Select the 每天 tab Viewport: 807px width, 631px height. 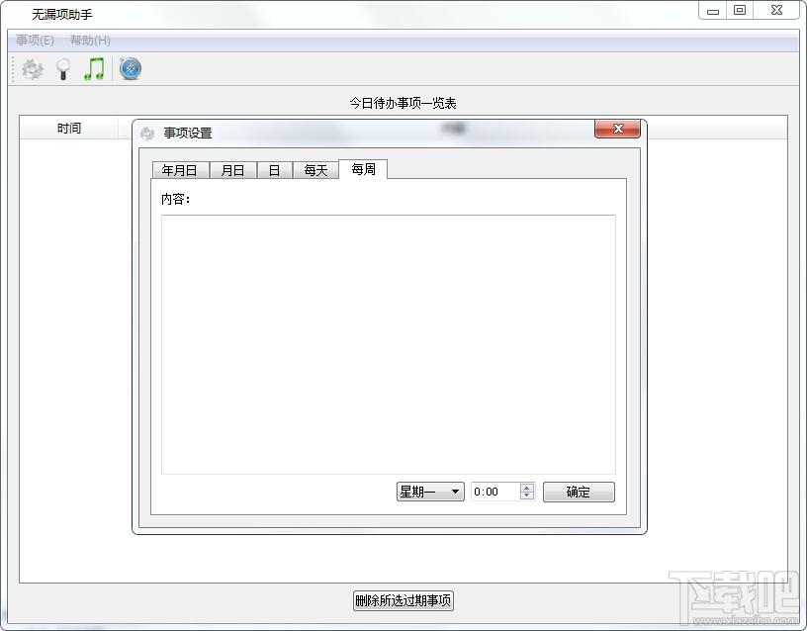click(x=315, y=170)
